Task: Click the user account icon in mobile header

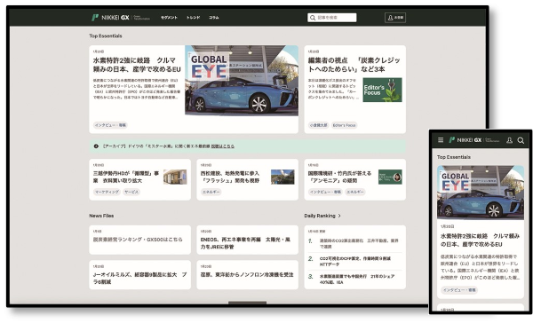Action: (x=509, y=140)
